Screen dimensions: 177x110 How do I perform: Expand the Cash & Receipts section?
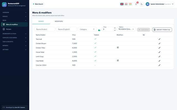click(x=14, y=42)
